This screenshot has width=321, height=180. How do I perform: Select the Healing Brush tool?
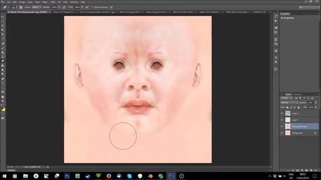3,43
